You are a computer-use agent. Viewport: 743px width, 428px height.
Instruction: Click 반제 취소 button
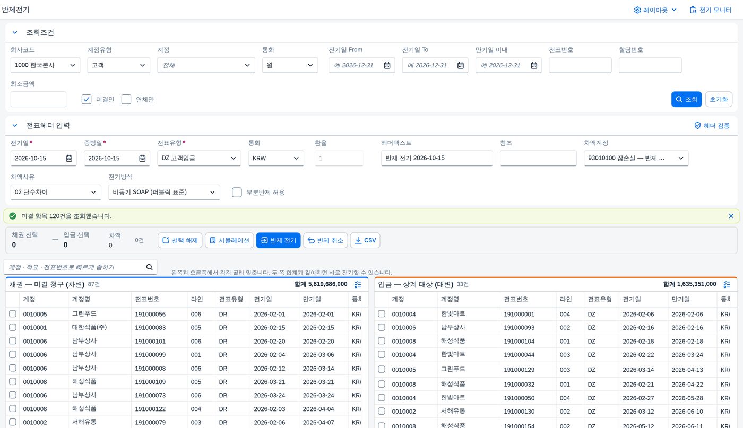click(325, 240)
